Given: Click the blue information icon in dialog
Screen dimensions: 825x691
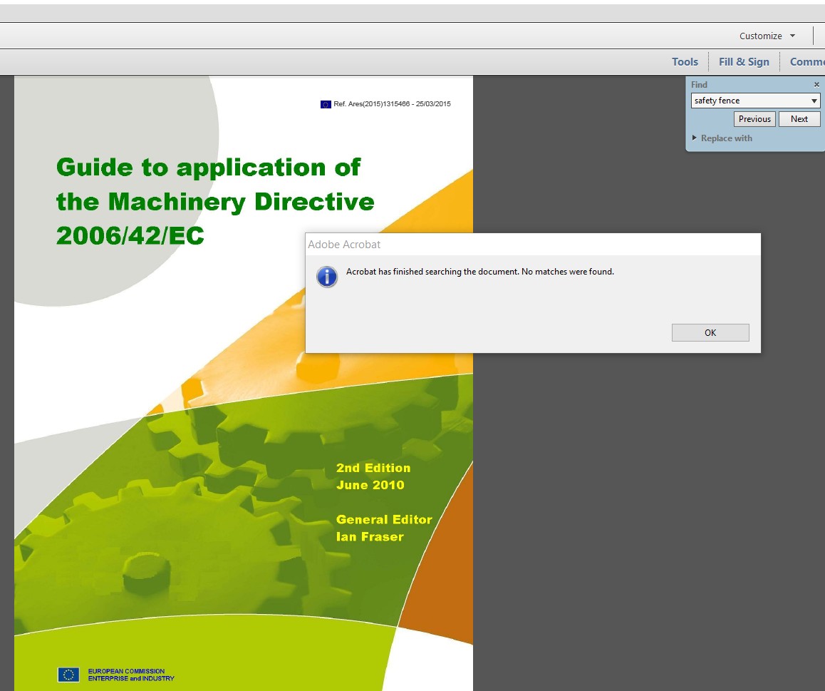Looking at the screenshot, I should 327,277.
